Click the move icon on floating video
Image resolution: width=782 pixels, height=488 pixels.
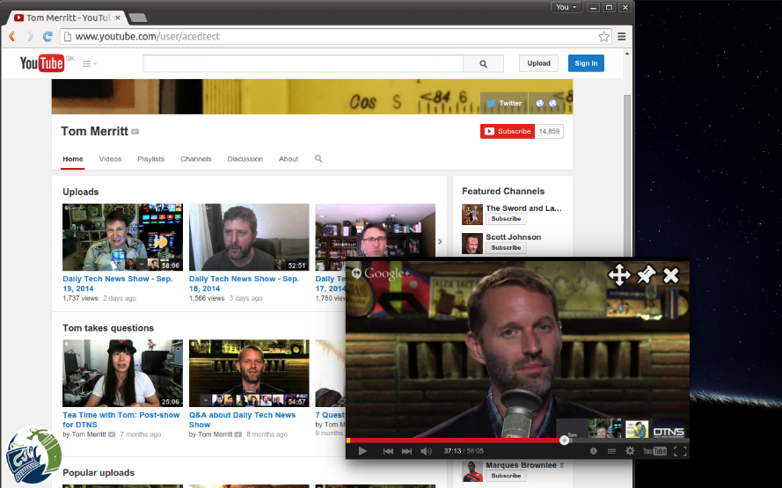(x=619, y=274)
